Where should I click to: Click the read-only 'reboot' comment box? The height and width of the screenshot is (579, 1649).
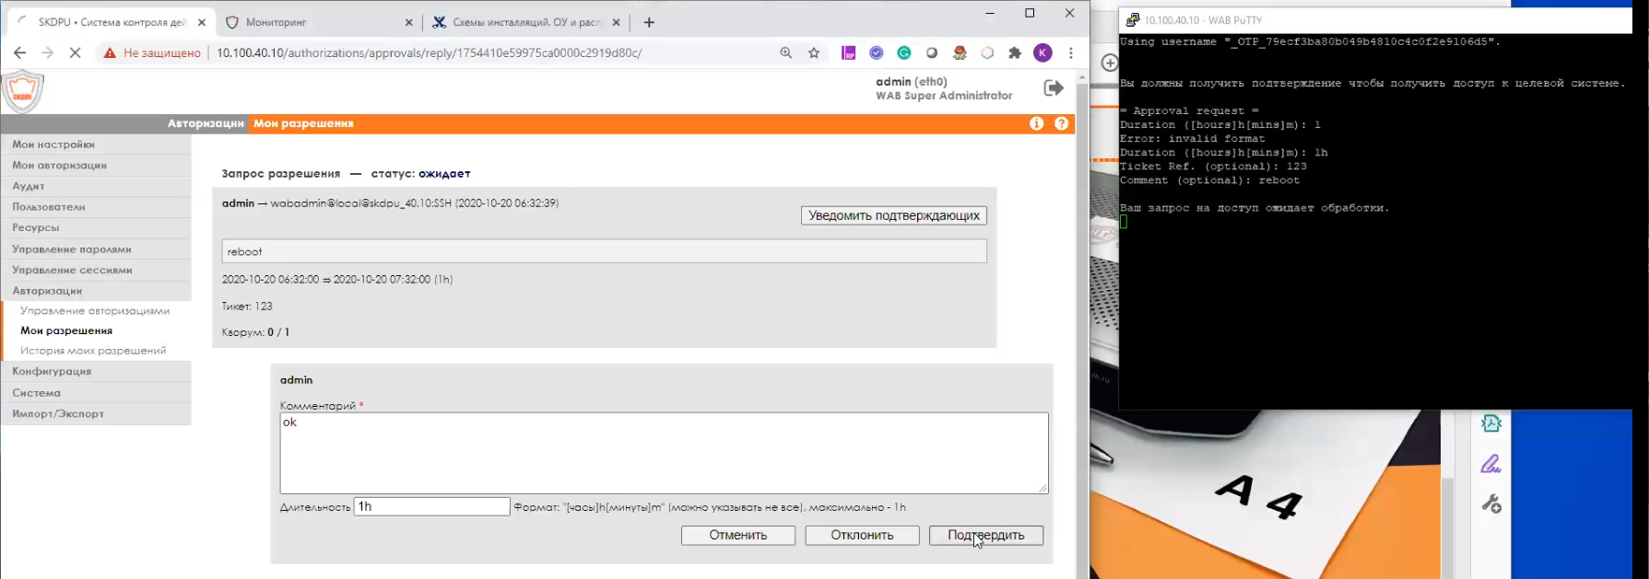click(x=604, y=251)
